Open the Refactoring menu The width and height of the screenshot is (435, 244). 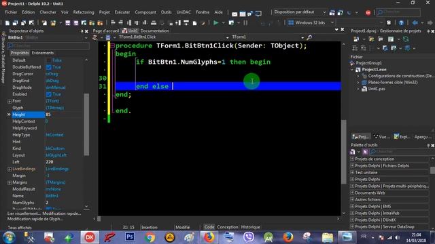[x=84, y=12]
